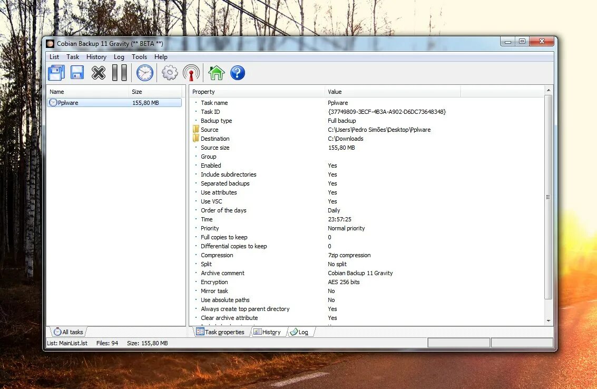This screenshot has height=389, width=597.
Task: Click the Full copies to keep property
Action: click(224, 237)
